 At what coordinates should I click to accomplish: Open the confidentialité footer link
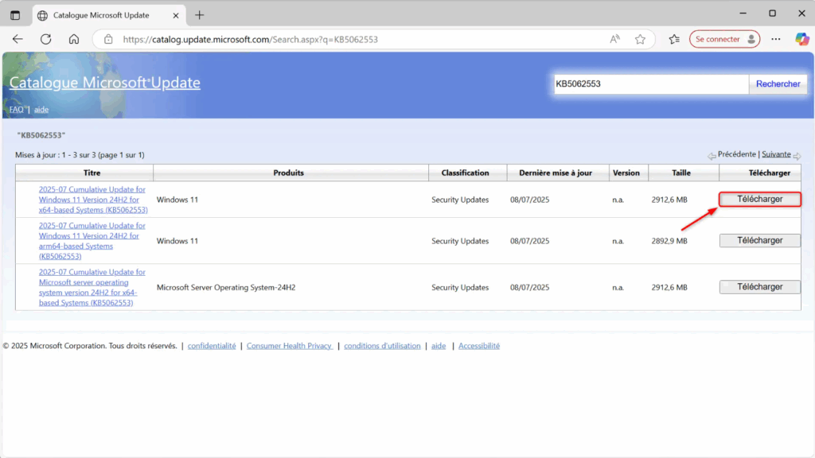click(x=212, y=346)
